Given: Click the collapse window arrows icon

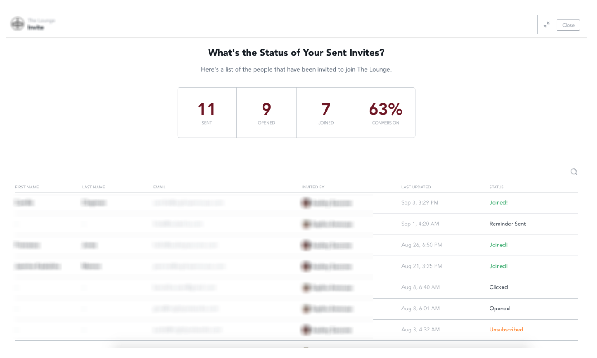Looking at the screenshot, I should click(547, 25).
